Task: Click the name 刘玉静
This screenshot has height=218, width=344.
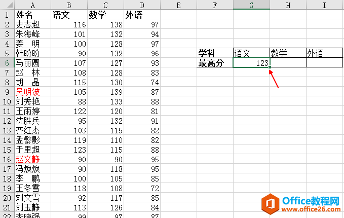Action: click(x=27, y=207)
